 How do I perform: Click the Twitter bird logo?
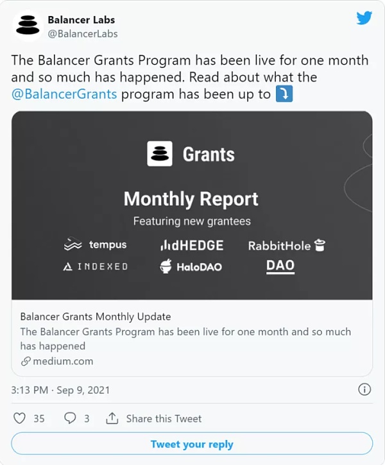point(364,18)
